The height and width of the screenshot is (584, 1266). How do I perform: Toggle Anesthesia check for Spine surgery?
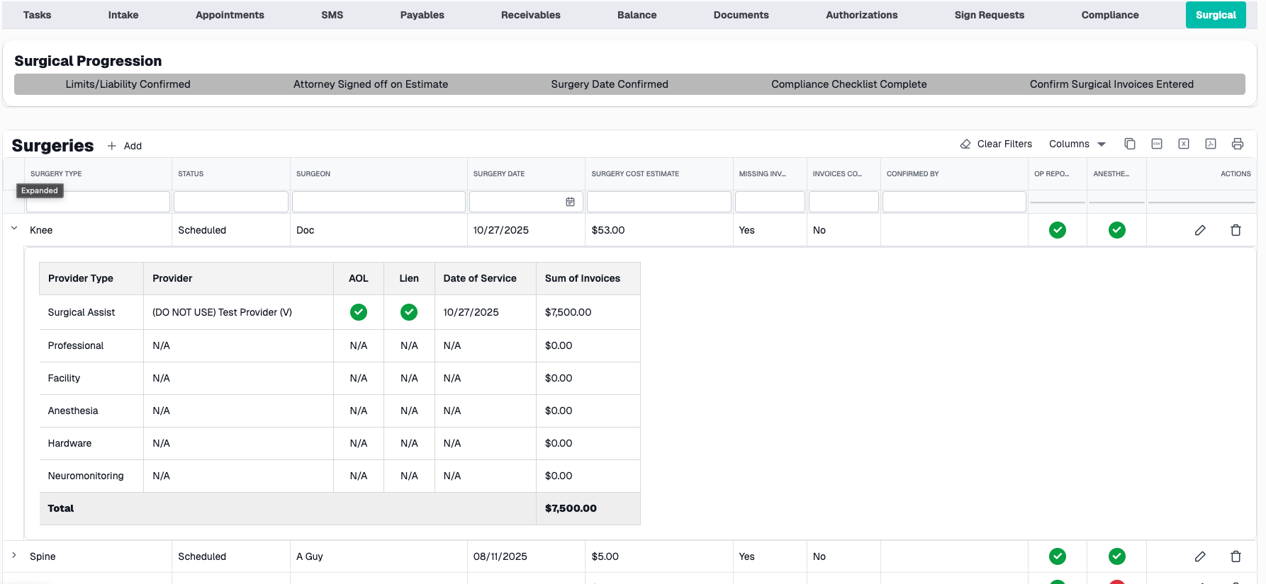1116,556
